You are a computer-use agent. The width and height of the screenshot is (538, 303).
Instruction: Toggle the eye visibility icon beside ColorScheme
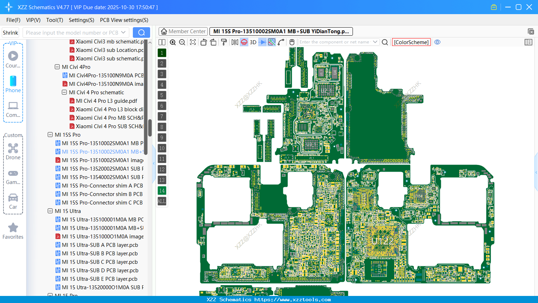pos(437,42)
